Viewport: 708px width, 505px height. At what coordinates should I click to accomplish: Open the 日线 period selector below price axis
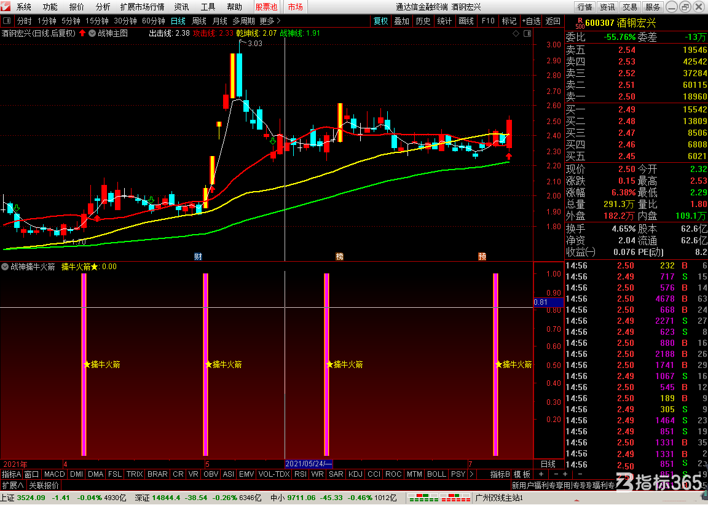pyautogui.click(x=548, y=464)
